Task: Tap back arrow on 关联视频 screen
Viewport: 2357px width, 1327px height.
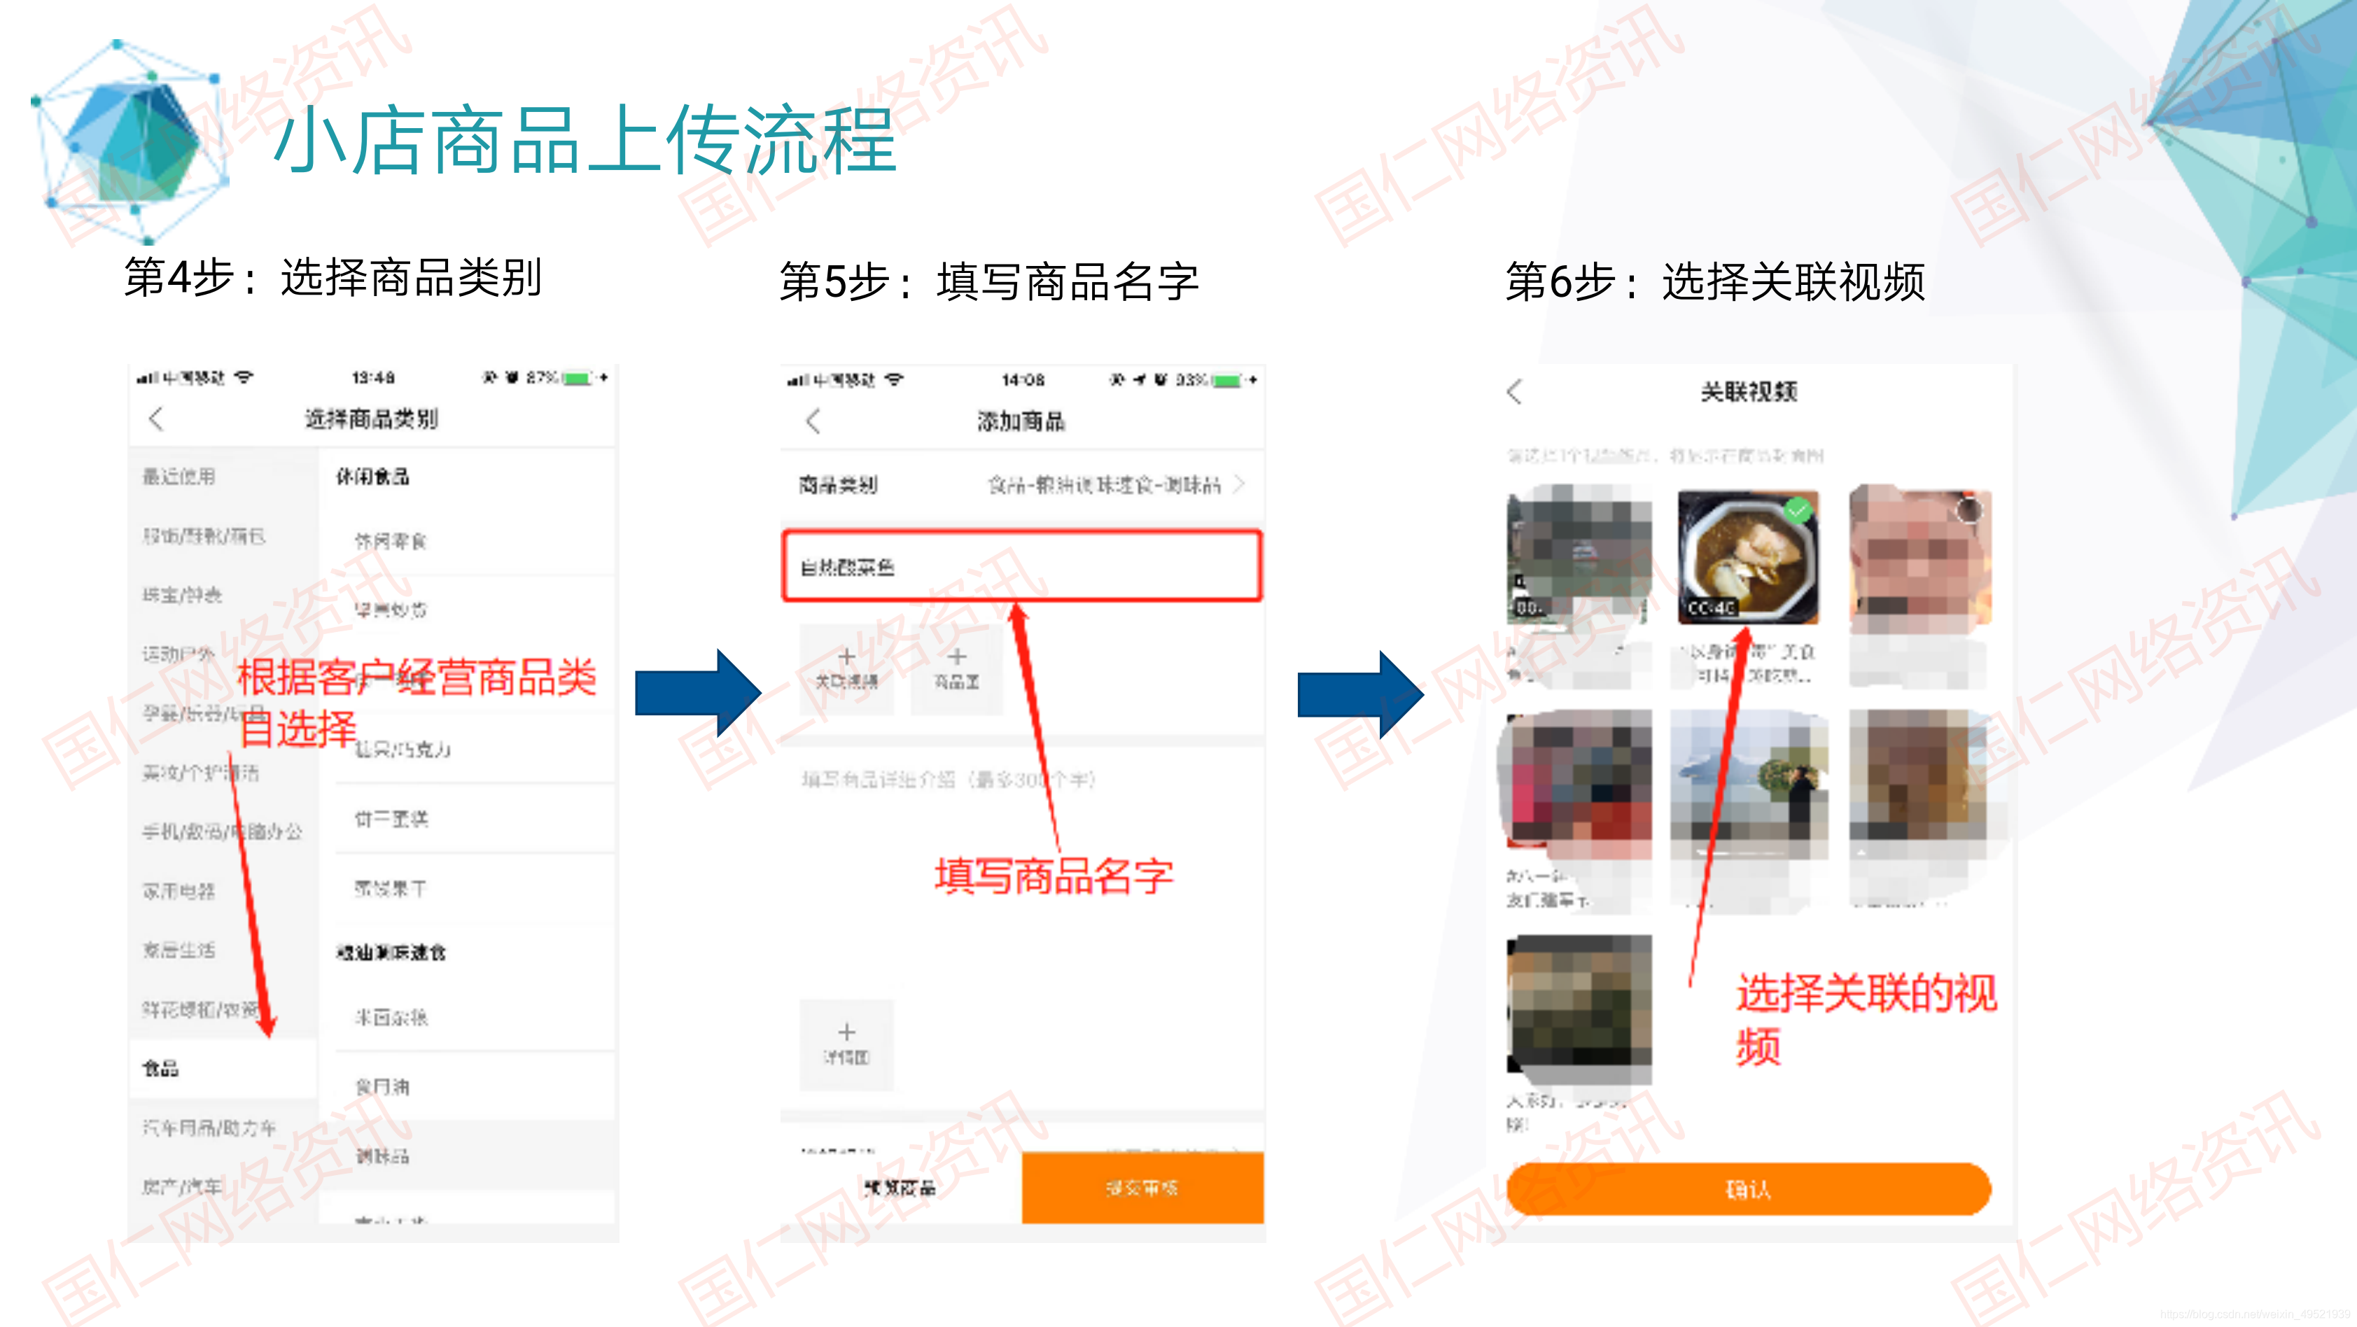Action: coord(1514,391)
